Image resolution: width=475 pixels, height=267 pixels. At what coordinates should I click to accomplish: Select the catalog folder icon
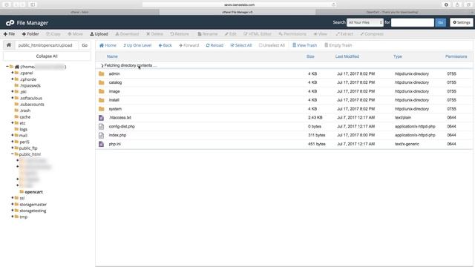tap(102, 82)
